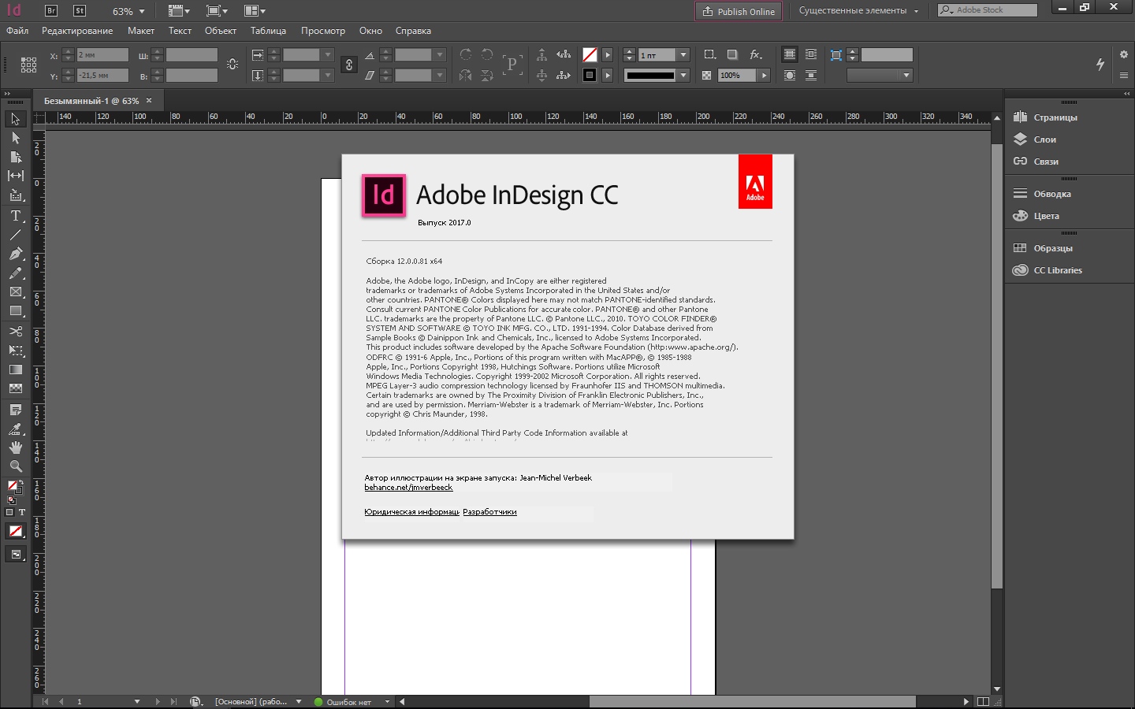Enable wrap around bounding box

pyautogui.click(x=811, y=54)
